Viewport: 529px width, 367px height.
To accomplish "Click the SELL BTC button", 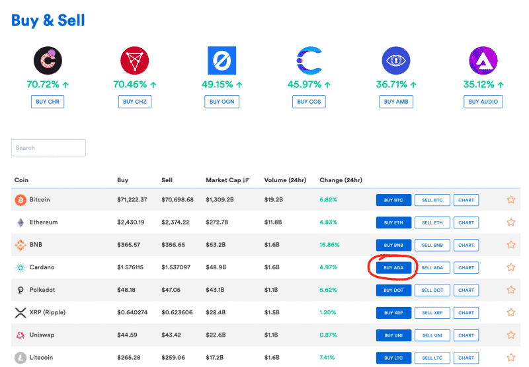I will tap(432, 200).
